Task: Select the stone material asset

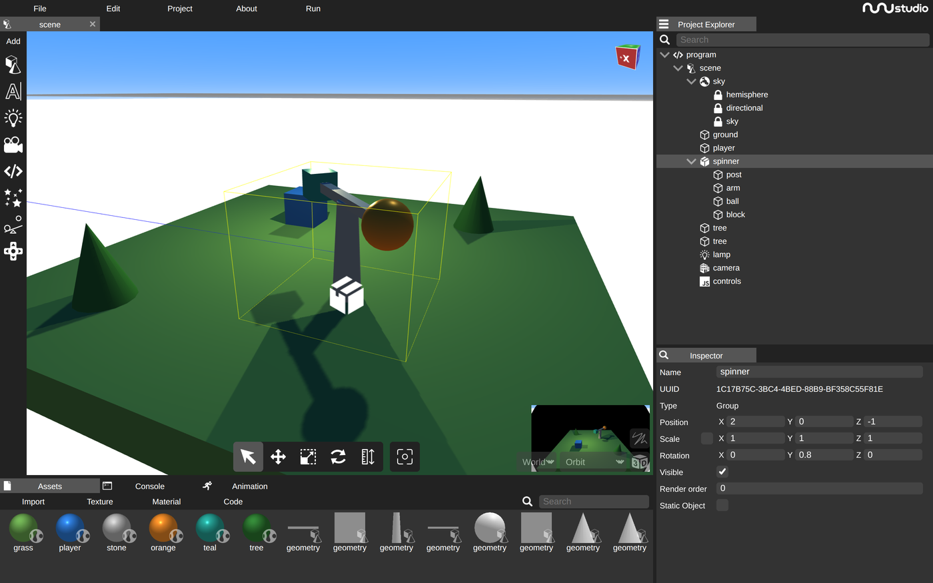Action: (117, 532)
